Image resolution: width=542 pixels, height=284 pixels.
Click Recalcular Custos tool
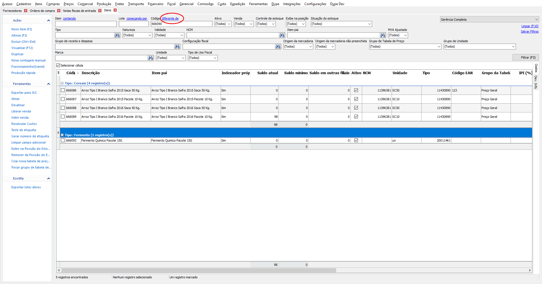coord(24,124)
